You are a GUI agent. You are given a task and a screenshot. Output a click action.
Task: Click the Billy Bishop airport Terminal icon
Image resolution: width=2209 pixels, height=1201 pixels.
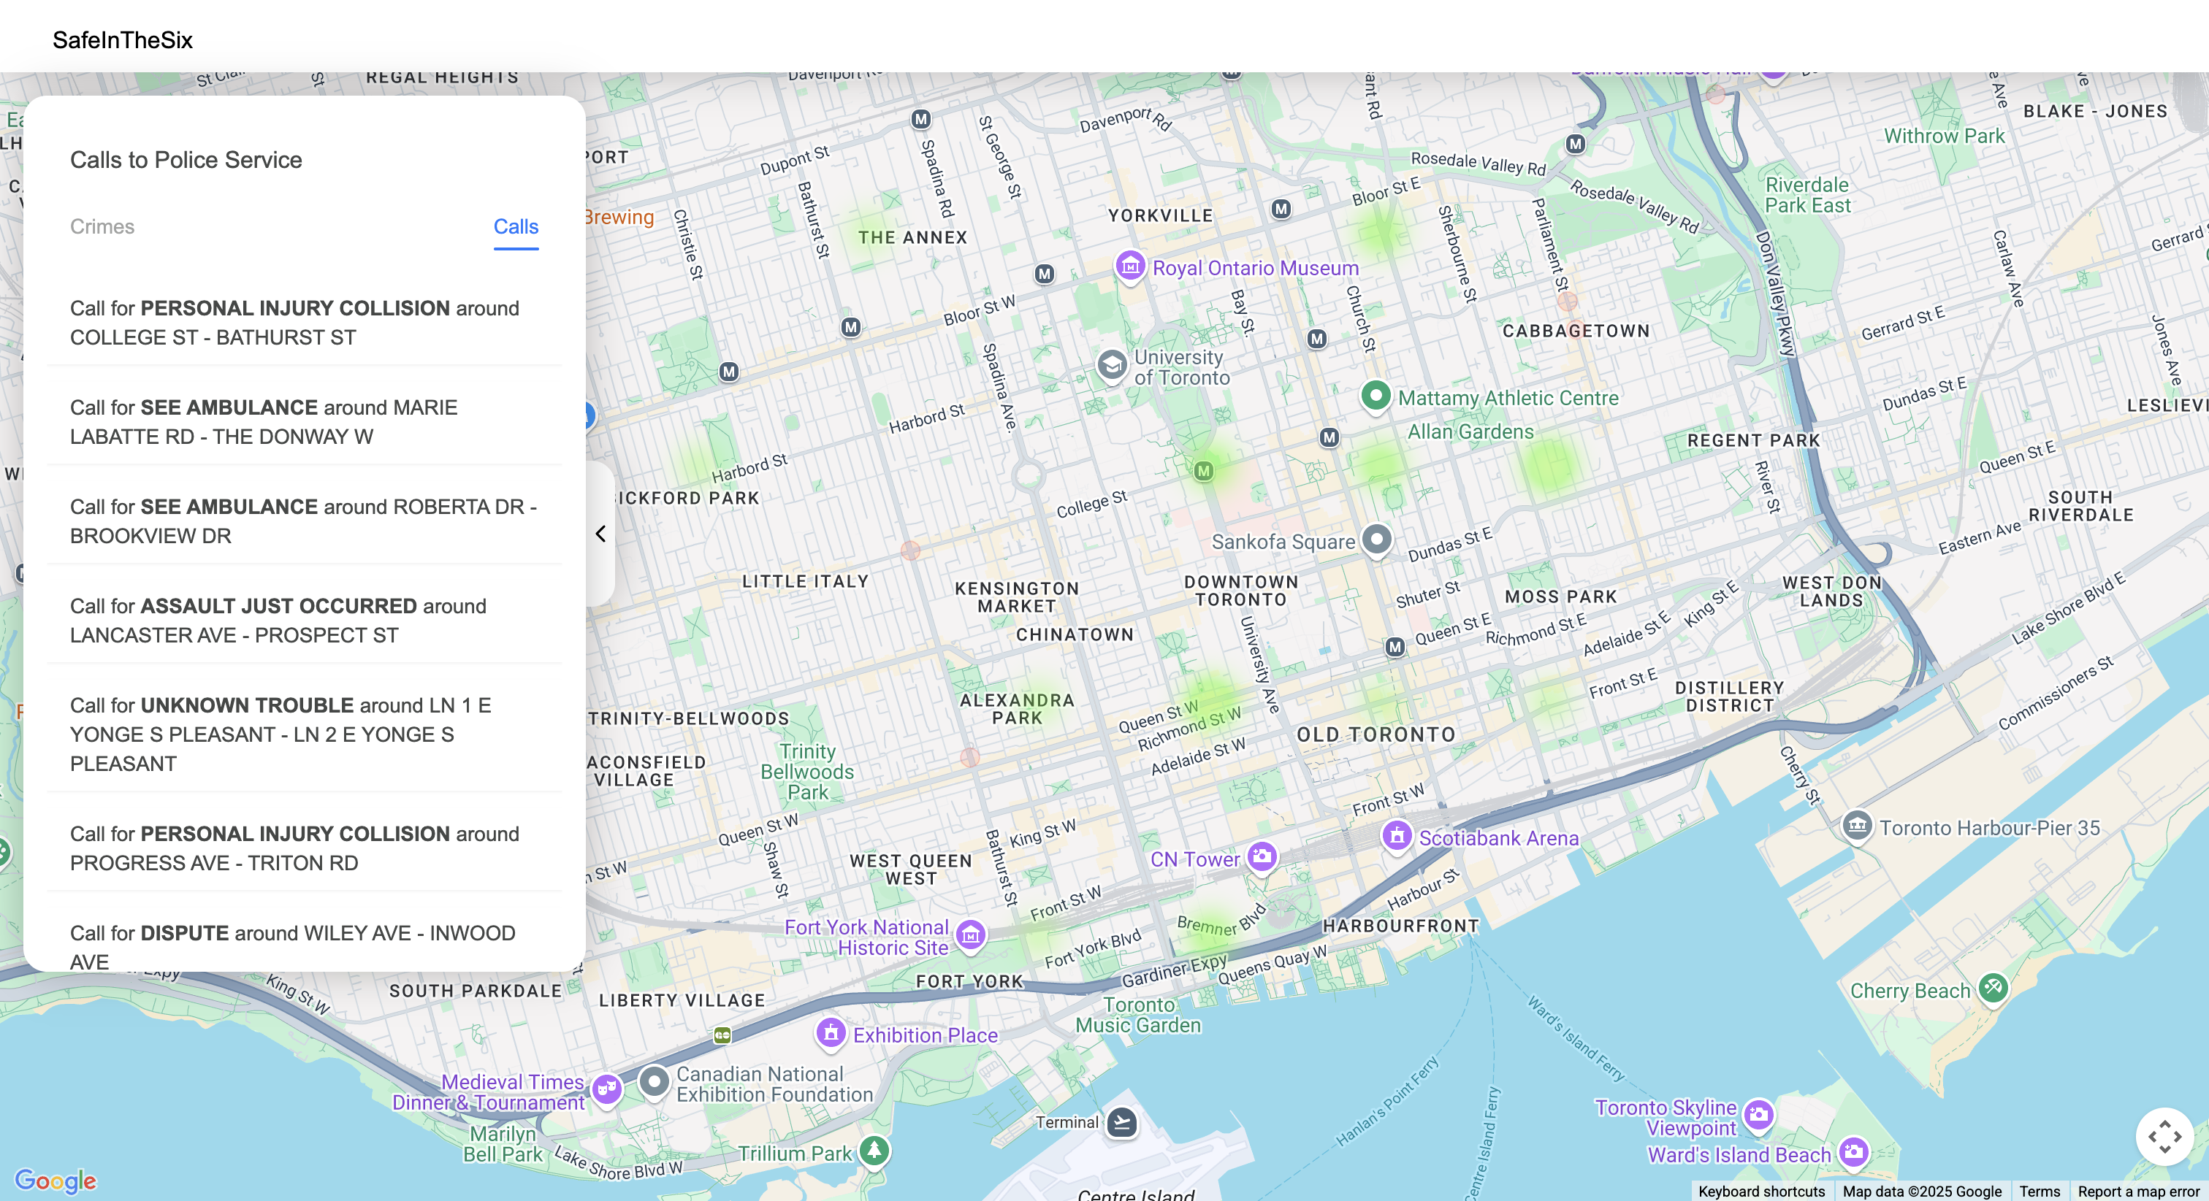coord(1121,1122)
